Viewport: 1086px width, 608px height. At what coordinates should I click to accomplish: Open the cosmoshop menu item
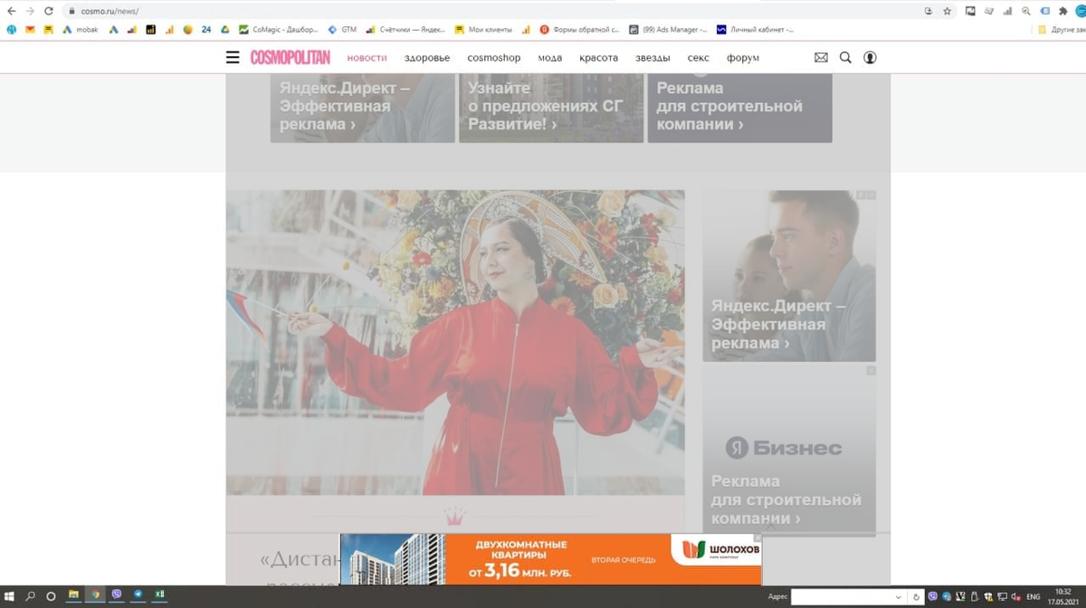point(494,58)
